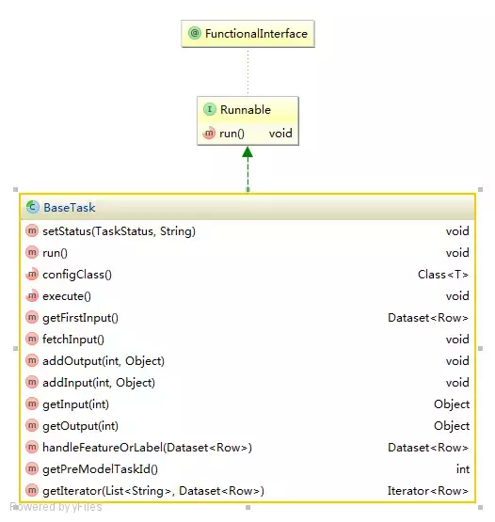Image resolution: width=495 pixels, height=522 pixels.
Task: Click the dotted annotation edge below FunctionalInterface
Action: [247, 71]
